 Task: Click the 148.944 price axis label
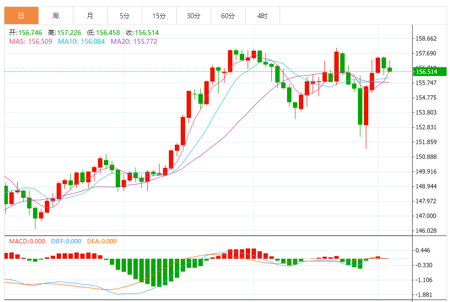[426, 187]
